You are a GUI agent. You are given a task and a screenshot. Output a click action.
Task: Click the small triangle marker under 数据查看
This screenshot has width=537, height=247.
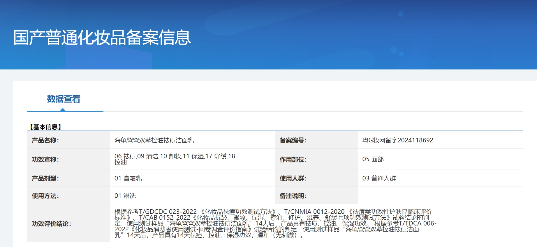63,110
